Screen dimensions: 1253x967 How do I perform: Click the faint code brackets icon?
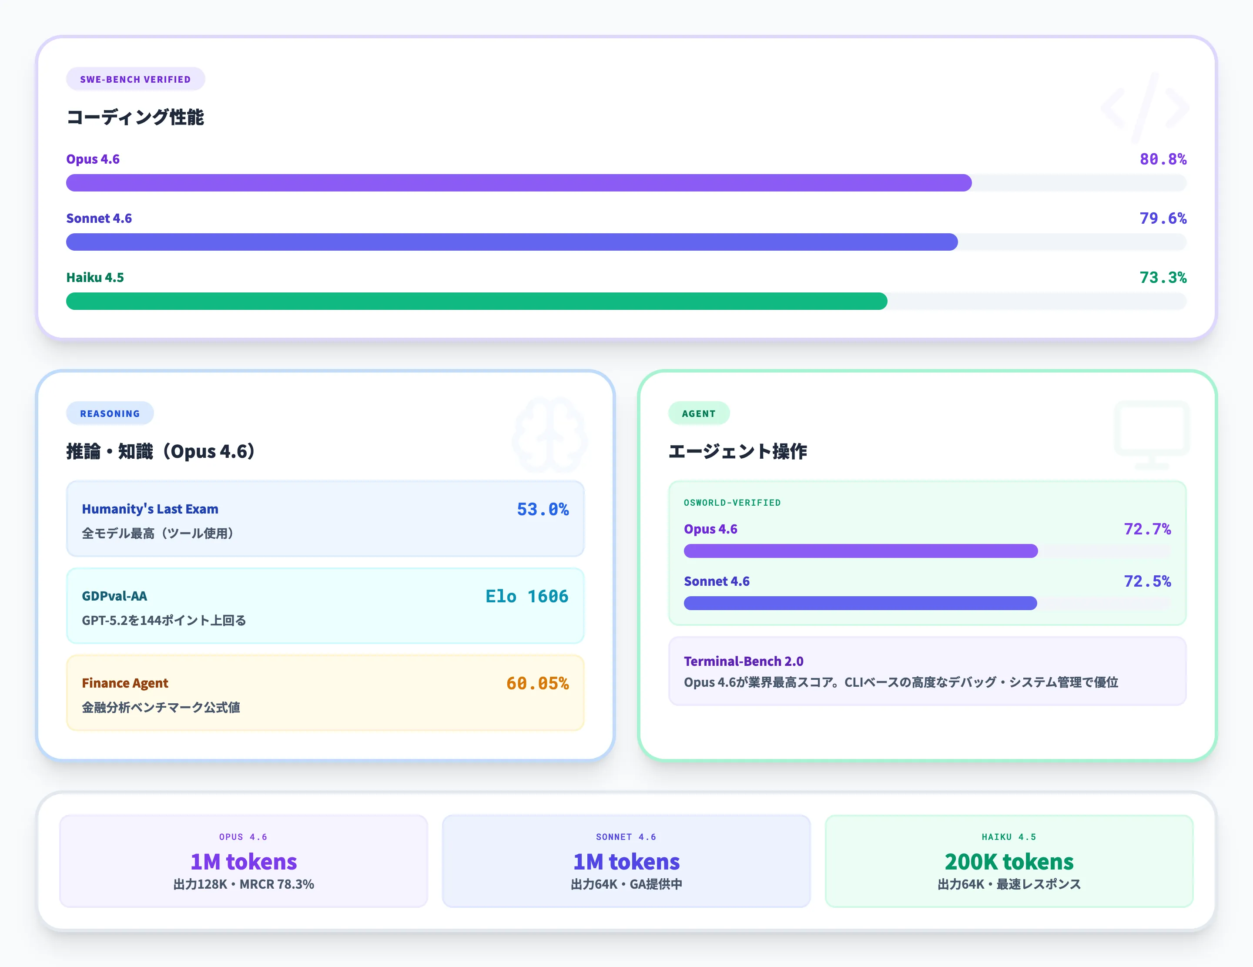click(1145, 107)
